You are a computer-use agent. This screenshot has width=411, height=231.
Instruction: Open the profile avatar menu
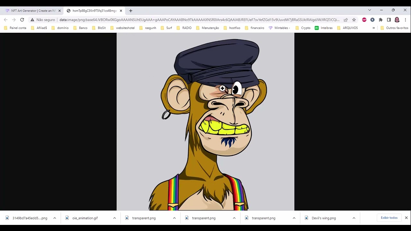[397, 20]
